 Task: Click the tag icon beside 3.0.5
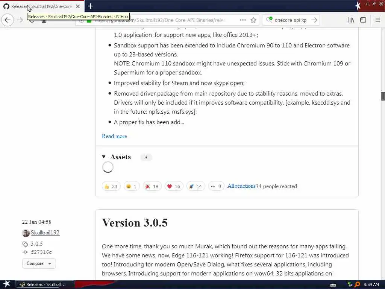click(25, 244)
